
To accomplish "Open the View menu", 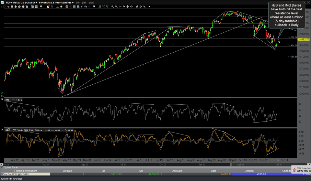I will click(x=91, y=3).
